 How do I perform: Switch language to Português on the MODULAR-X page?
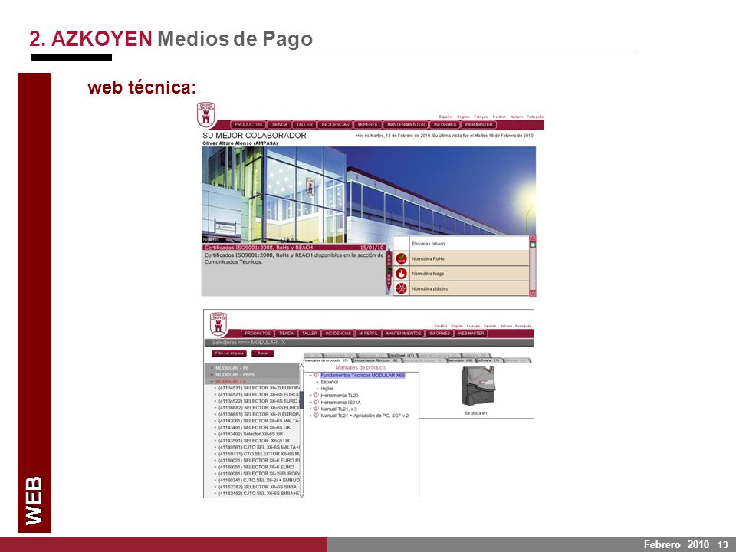click(523, 326)
